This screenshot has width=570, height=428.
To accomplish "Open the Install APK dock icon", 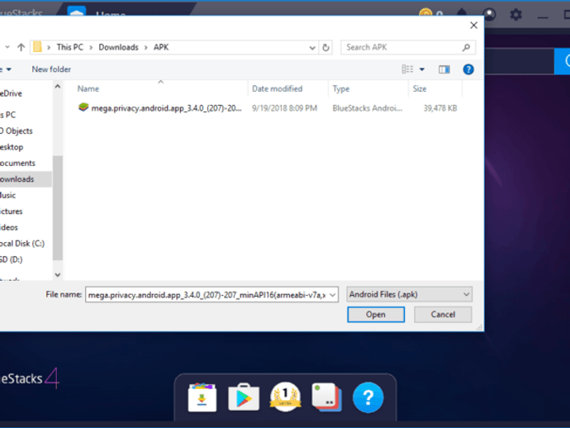I will pyautogui.click(x=202, y=397).
